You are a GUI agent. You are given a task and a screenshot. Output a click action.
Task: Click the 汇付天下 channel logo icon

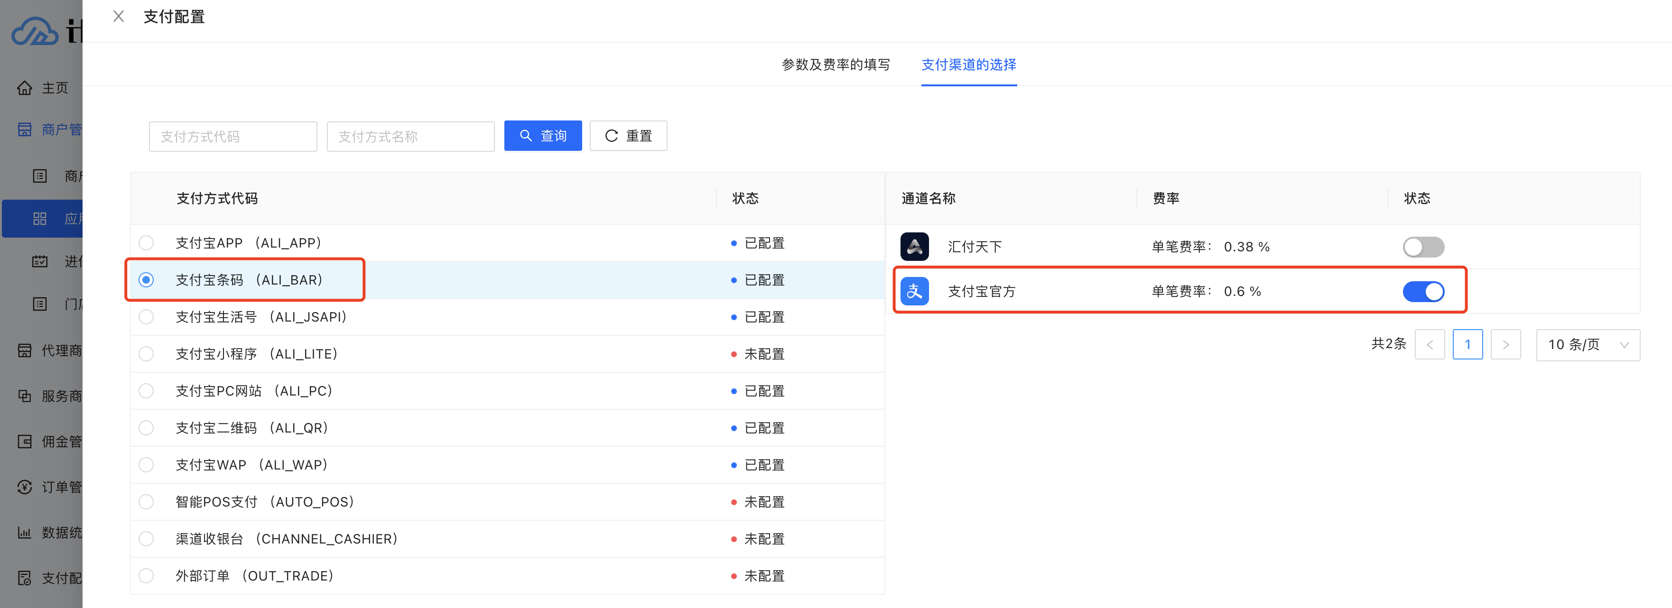(x=914, y=247)
